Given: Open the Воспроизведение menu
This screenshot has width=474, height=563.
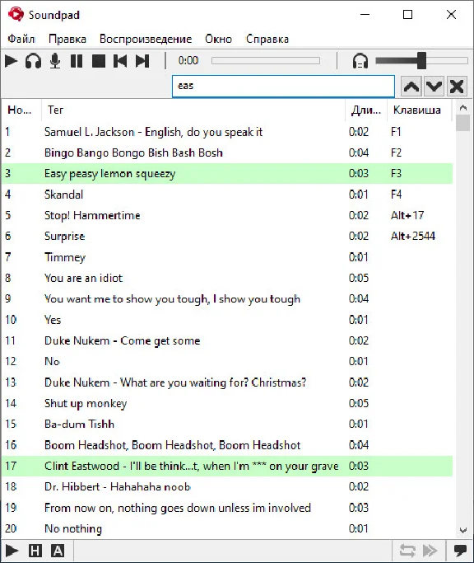Looking at the screenshot, I should click(x=146, y=39).
